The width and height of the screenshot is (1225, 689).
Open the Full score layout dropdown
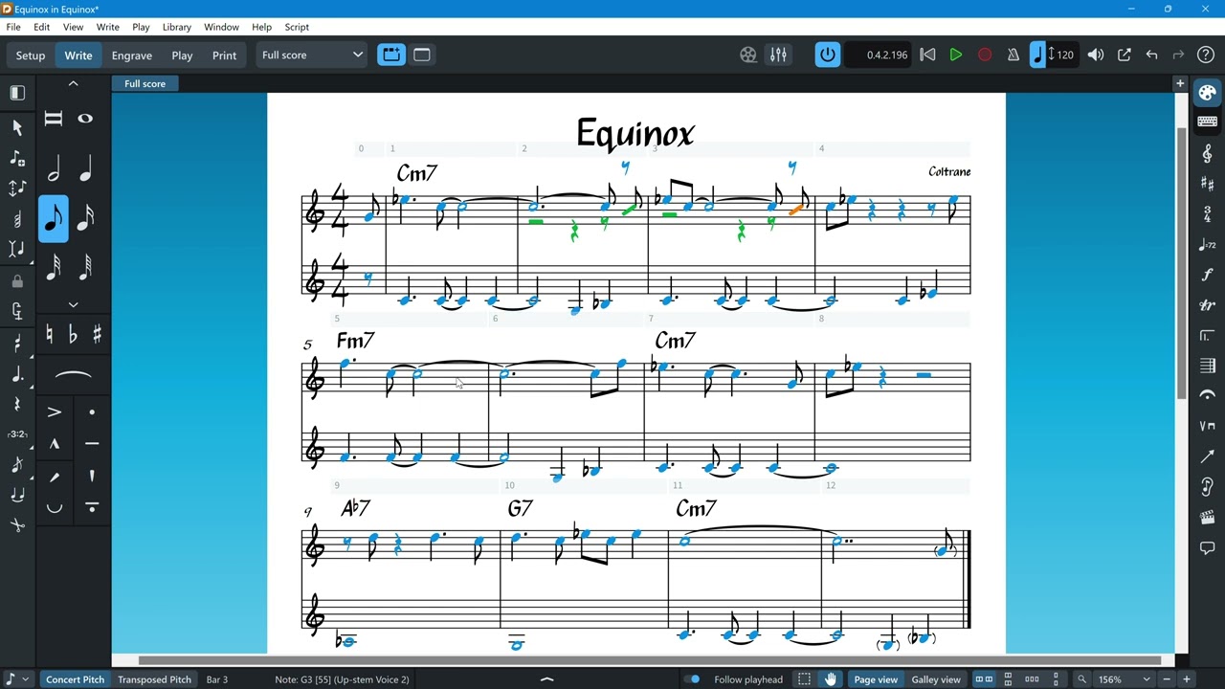click(x=312, y=55)
